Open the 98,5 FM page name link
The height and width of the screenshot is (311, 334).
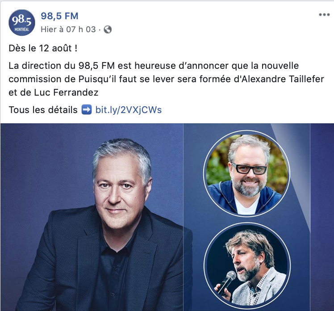point(59,16)
